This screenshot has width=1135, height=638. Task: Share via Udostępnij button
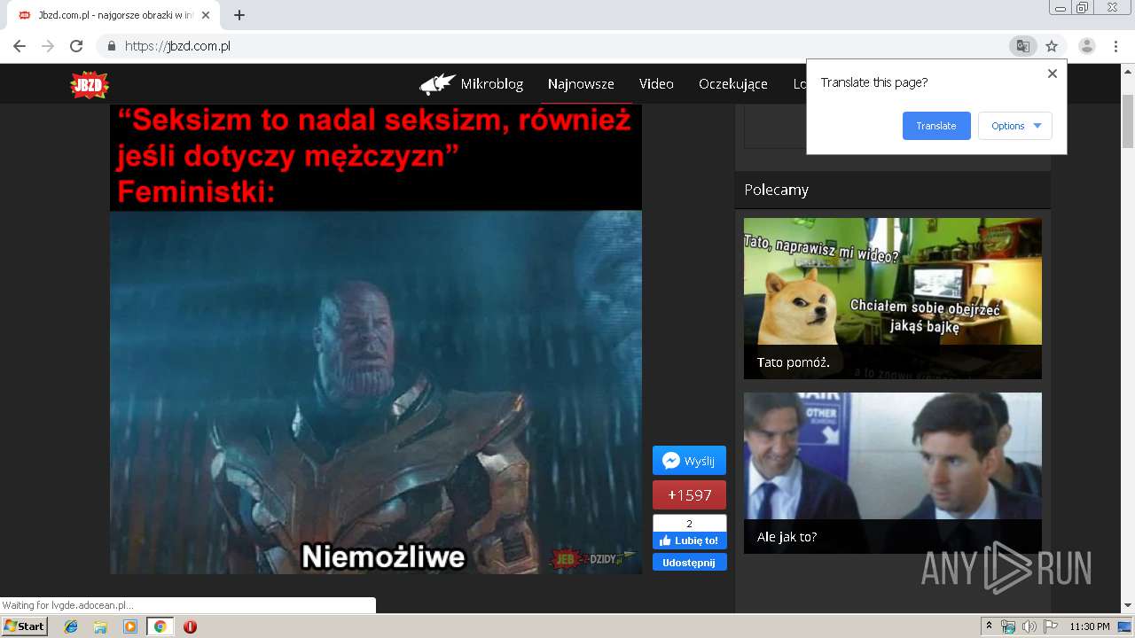pyautogui.click(x=689, y=562)
